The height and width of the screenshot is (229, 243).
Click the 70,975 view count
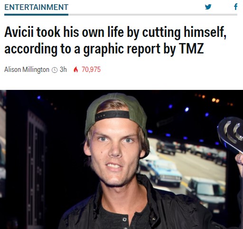pyautogui.click(x=91, y=70)
